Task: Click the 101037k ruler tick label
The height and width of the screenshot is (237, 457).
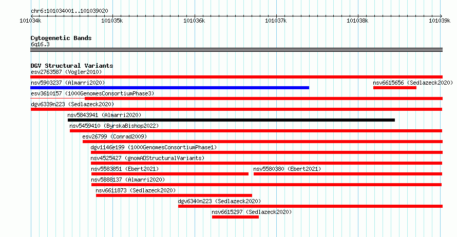Action: 276,21
